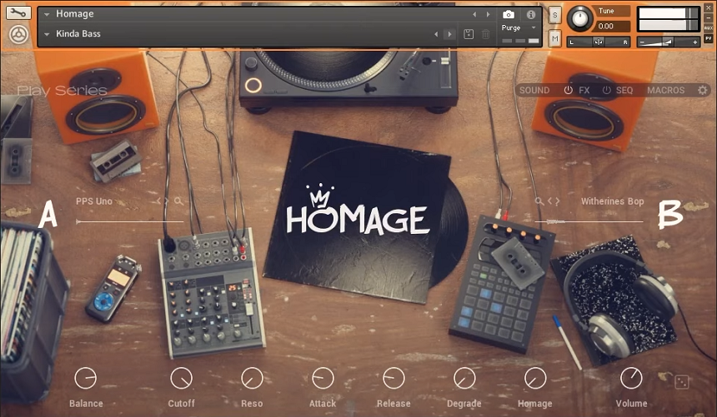
Task: Click the Tune value 0.00 field
Action: 612,26
